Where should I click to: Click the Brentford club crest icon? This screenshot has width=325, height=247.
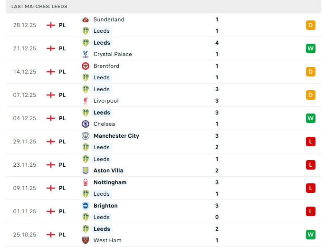86,66
